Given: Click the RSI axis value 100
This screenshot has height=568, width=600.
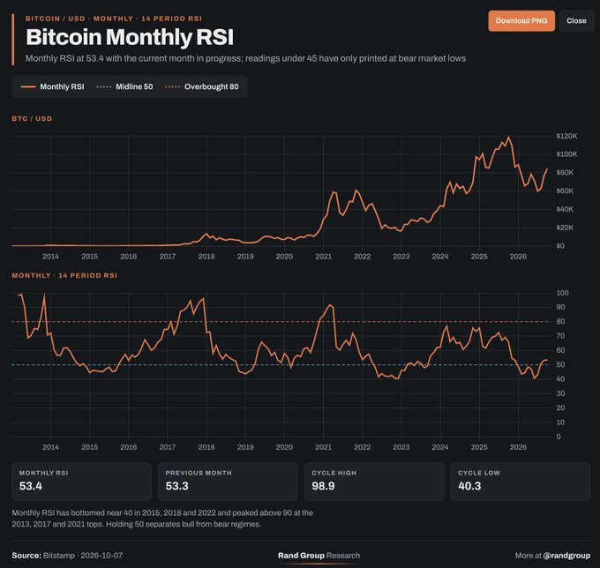Looking at the screenshot, I should [x=562, y=293].
